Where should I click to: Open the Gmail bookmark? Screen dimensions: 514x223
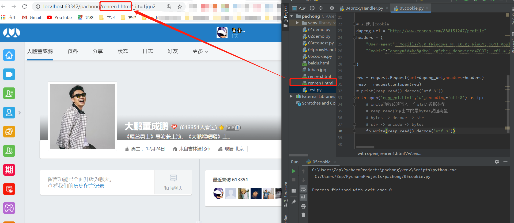click(x=32, y=17)
